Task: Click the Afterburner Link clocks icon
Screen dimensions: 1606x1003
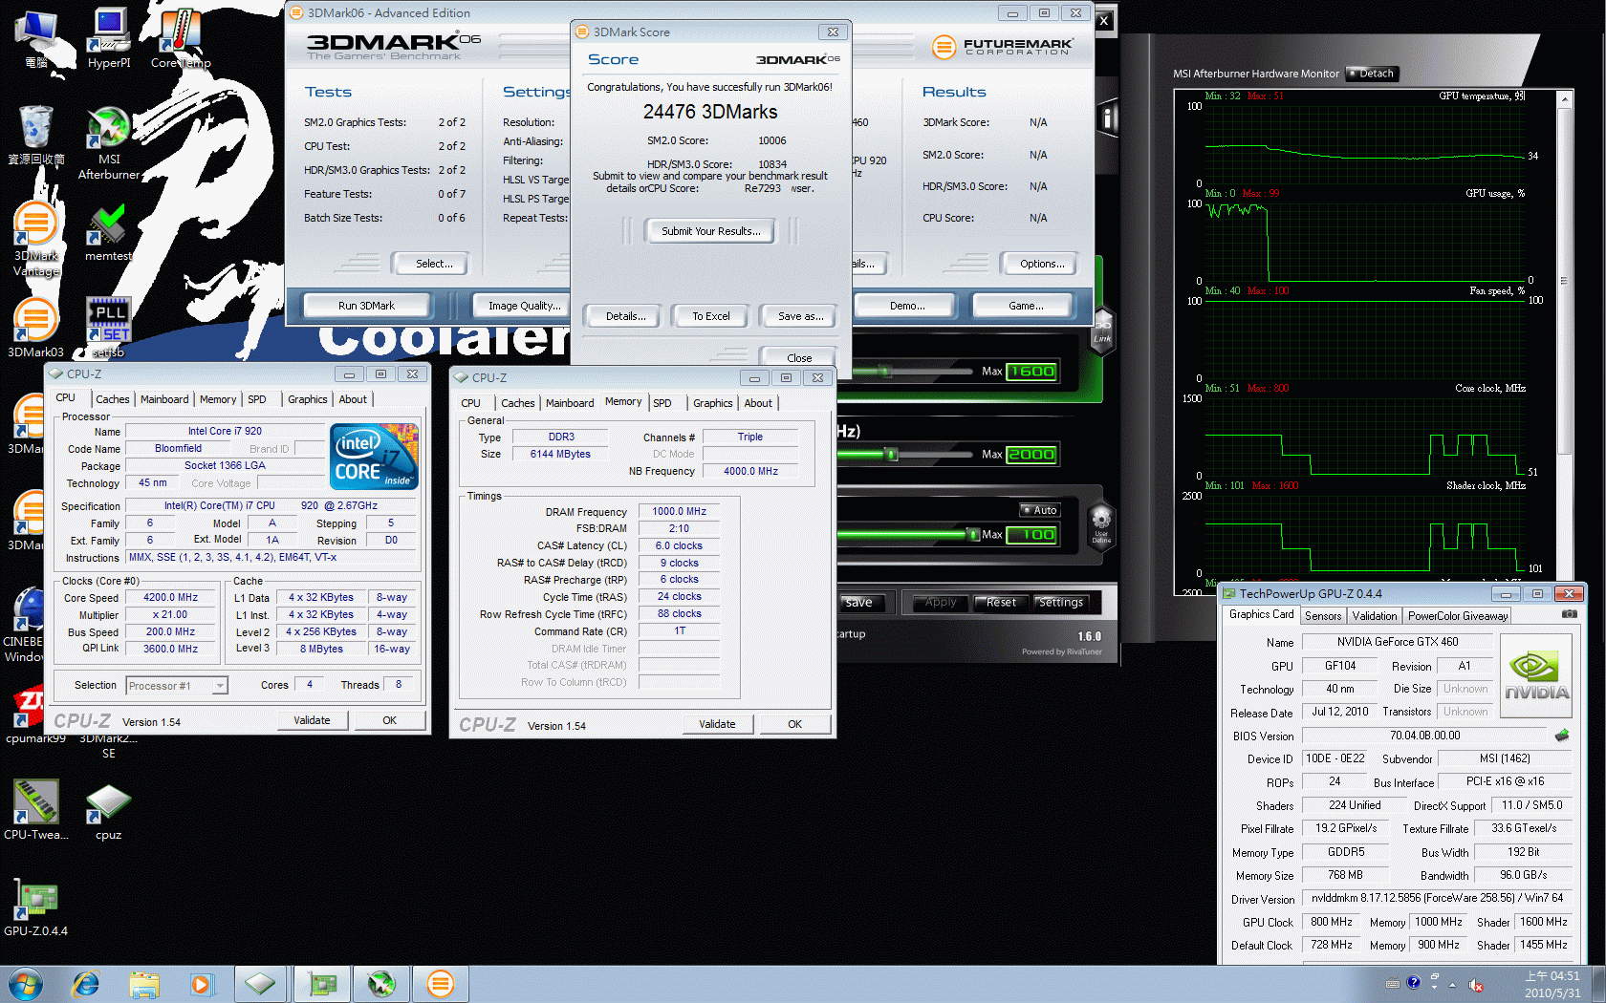Action: click(x=1102, y=330)
